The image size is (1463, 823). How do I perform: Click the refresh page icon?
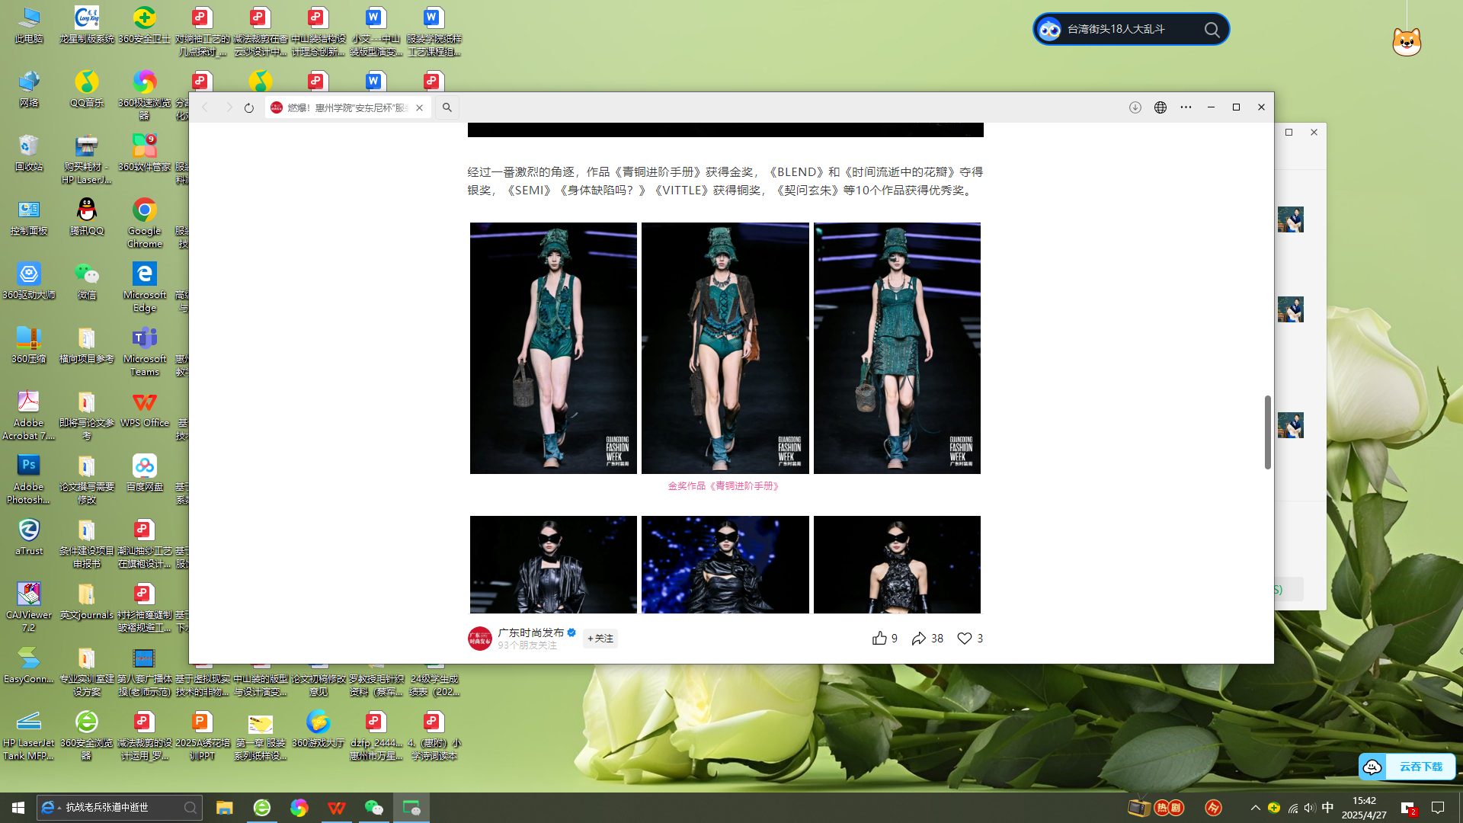click(x=248, y=108)
